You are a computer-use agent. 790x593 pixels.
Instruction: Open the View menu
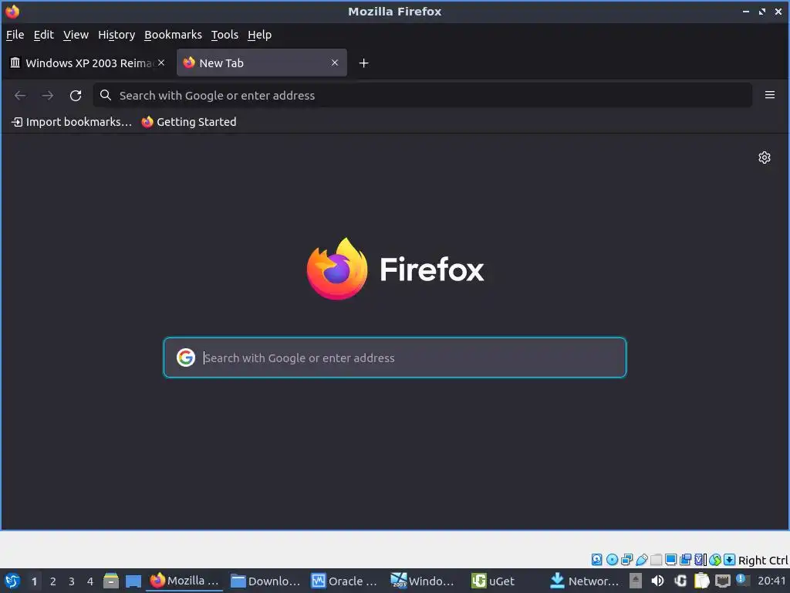76,35
